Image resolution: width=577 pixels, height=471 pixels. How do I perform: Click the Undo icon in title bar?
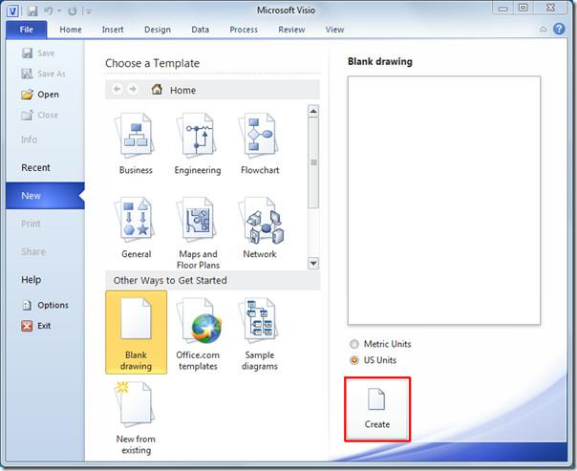(48, 11)
